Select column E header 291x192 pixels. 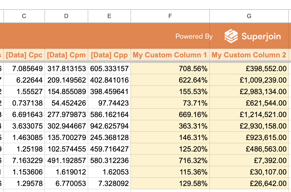pos(109,16)
